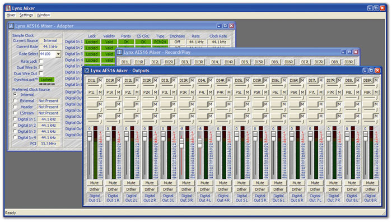The width and height of the screenshot is (392, 222).
Task: Open the Window menu
Action: (43, 15)
